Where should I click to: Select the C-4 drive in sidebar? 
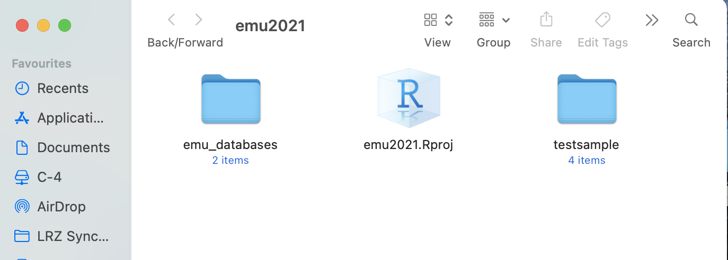[x=49, y=177]
